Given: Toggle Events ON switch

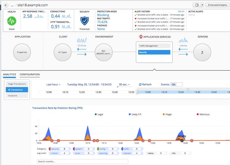Looking at the screenshot, I should [177, 84].
